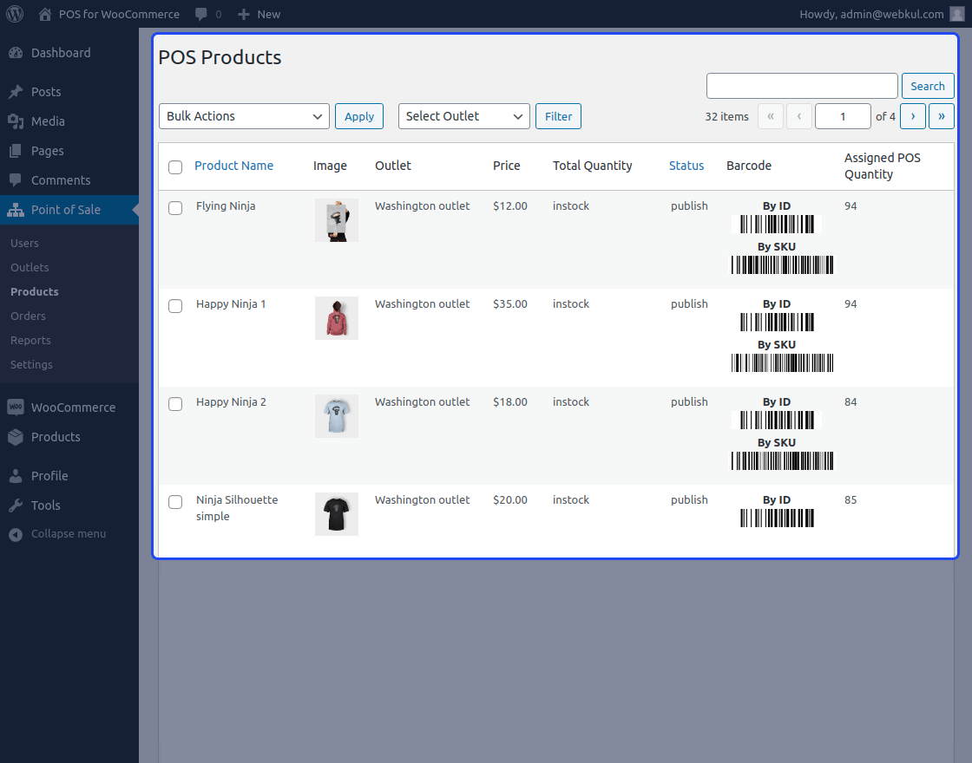
Task: Click the New item icon in the admin bar
Action: 246,14
